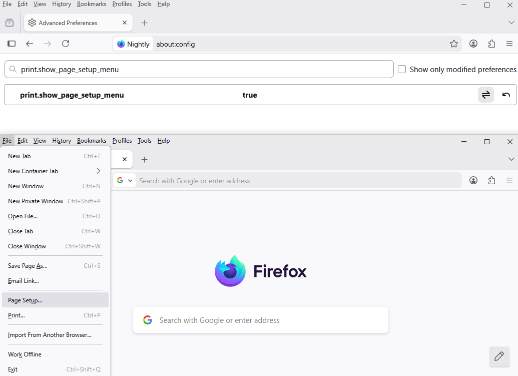Viewport: 518px width, 376px height.
Task: Toggle sidebar icon in top window toolbar
Action: 12,44
